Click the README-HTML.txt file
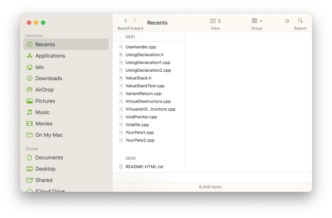The width and height of the screenshot is (332, 218). [144, 167]
